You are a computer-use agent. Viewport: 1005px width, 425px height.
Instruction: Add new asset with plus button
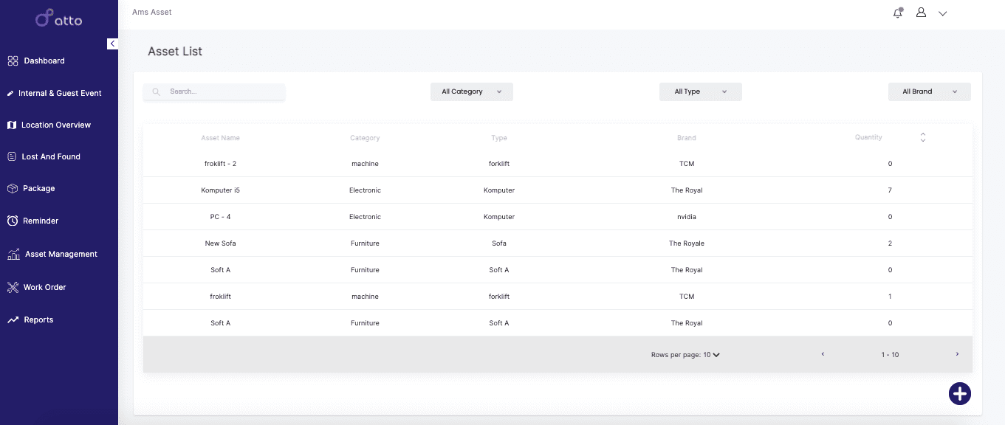click(959, 394)
